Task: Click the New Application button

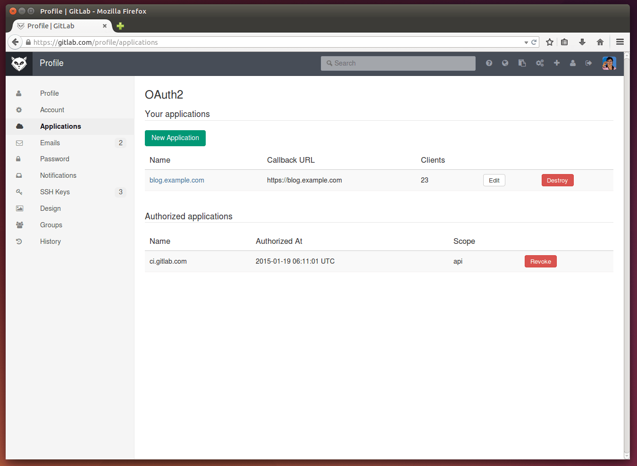Action: 175,138
